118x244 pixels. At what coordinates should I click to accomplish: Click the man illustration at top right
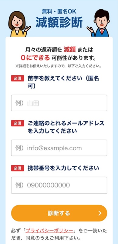click(99, 23)
